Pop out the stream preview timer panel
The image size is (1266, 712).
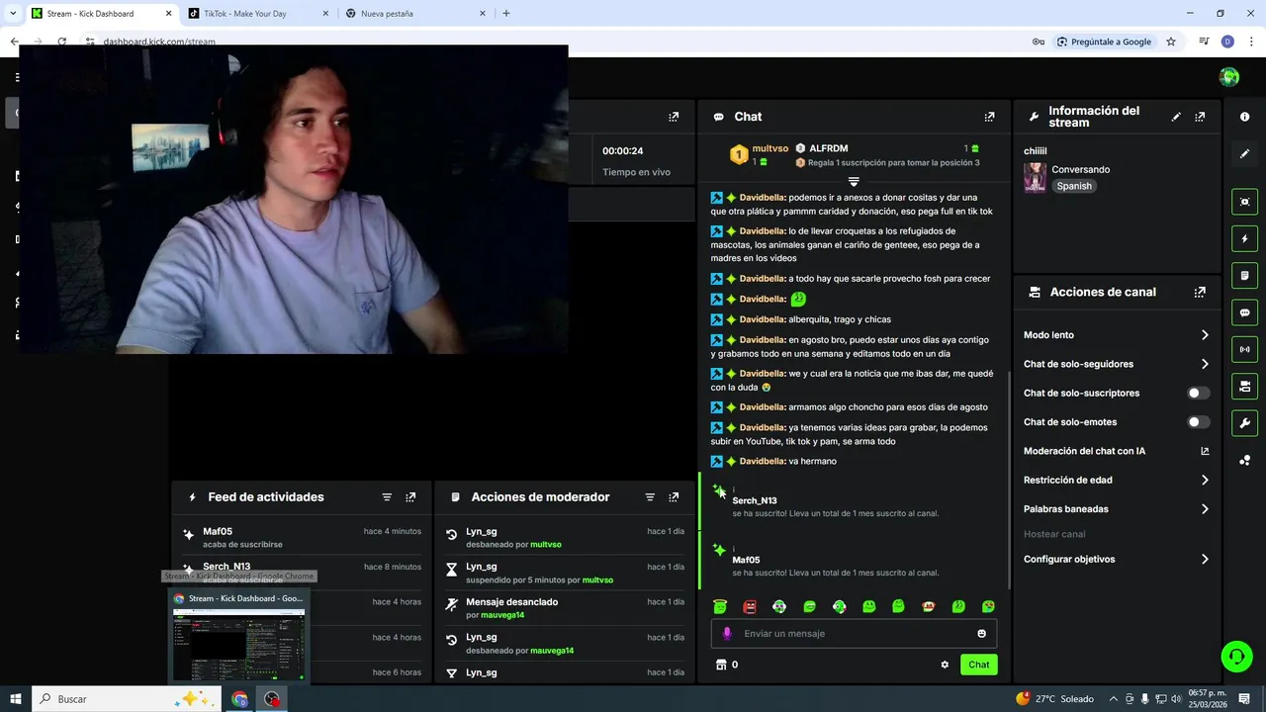click(x=674, y=117)
